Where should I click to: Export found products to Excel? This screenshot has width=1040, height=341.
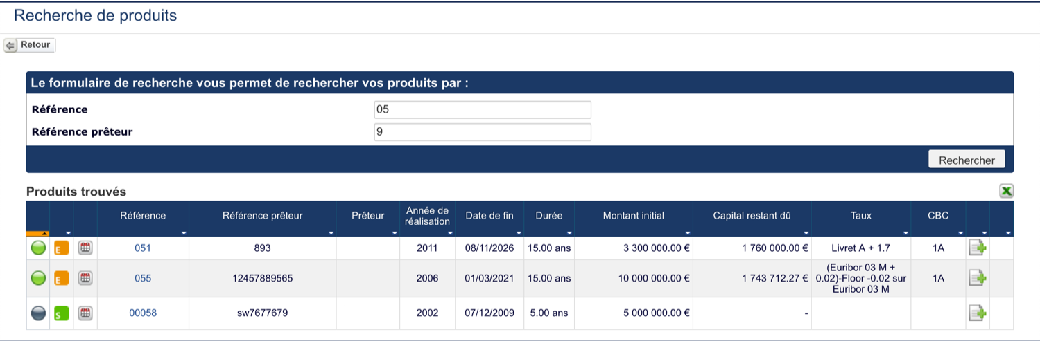pyautogui.click(x=1007, y=192)
